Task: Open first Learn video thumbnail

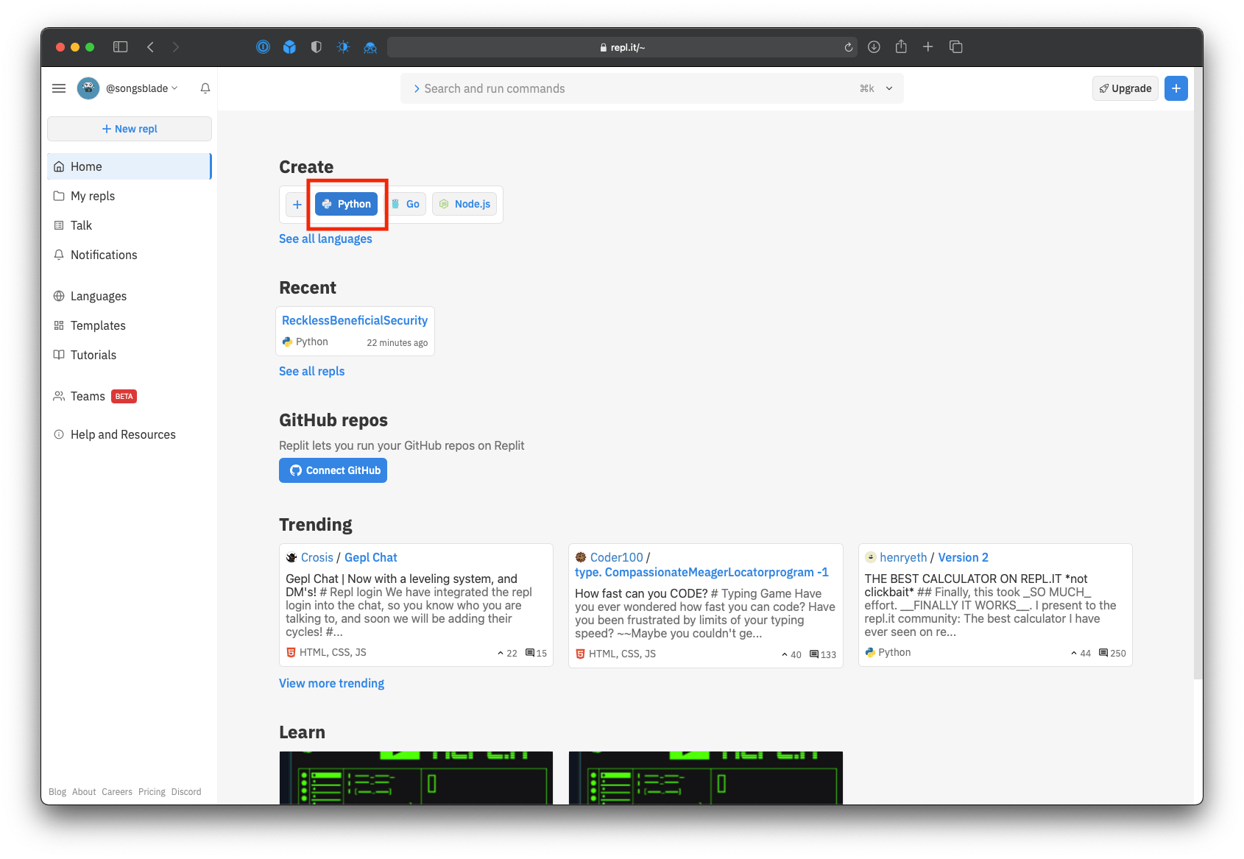Action: click(x=416, y=778)
